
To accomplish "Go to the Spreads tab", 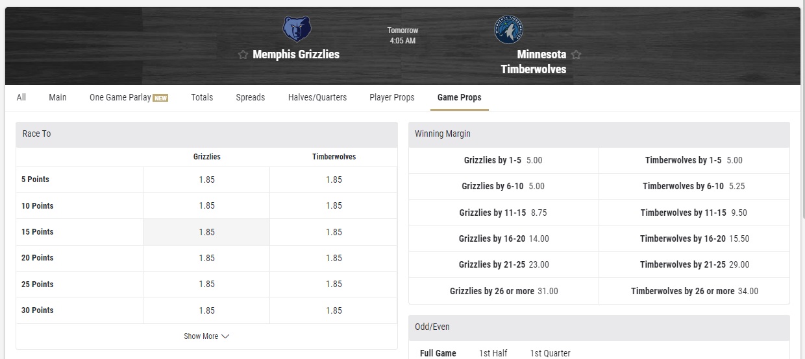I will click(x=251, y=97).
